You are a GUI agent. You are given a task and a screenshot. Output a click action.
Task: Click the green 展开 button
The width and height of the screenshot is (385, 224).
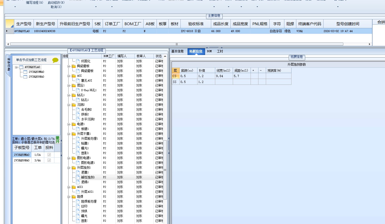(58, 140)
